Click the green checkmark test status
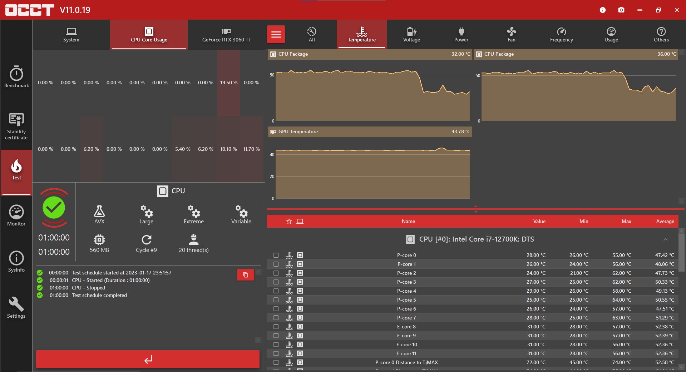This screenshot has width=686, height=372. tap(54, 208)
